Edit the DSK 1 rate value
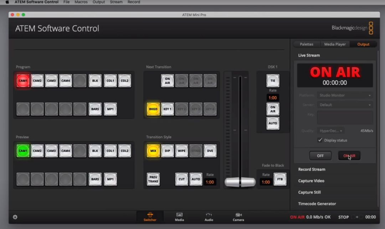Viewport: 385px width, 229px height. (273, 98)
